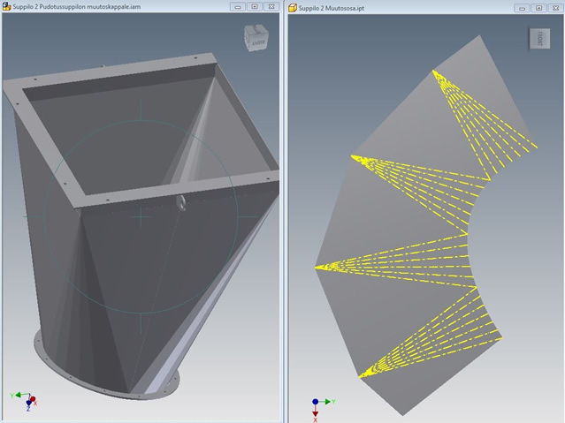Click the crosshair center of the green circle
This screenshot has width=565, height=423.
(x=141, y=215)
